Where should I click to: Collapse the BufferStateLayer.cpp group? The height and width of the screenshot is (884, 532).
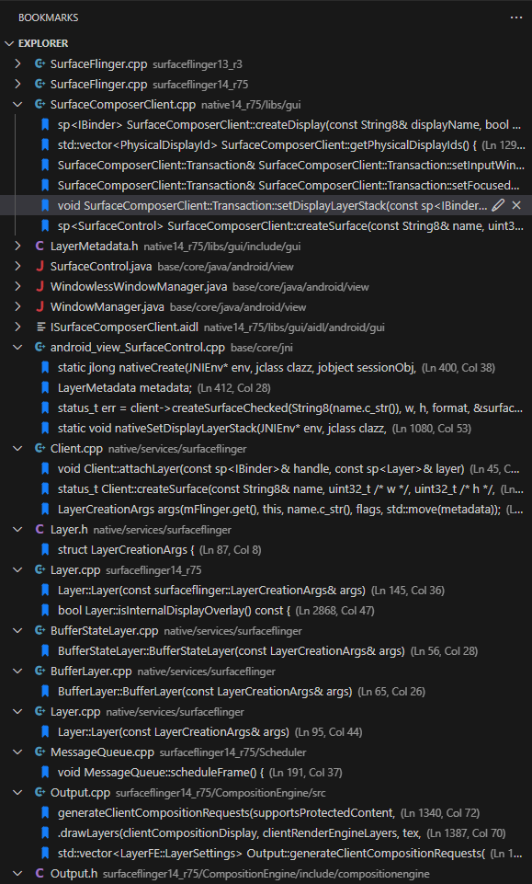pyautogui.click(x=17, y=630)
